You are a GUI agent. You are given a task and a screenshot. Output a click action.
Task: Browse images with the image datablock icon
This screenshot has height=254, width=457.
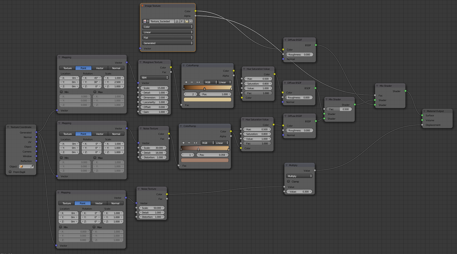click(x=145, y=21)
